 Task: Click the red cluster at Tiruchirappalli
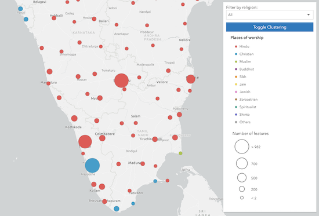coord(155,139)
